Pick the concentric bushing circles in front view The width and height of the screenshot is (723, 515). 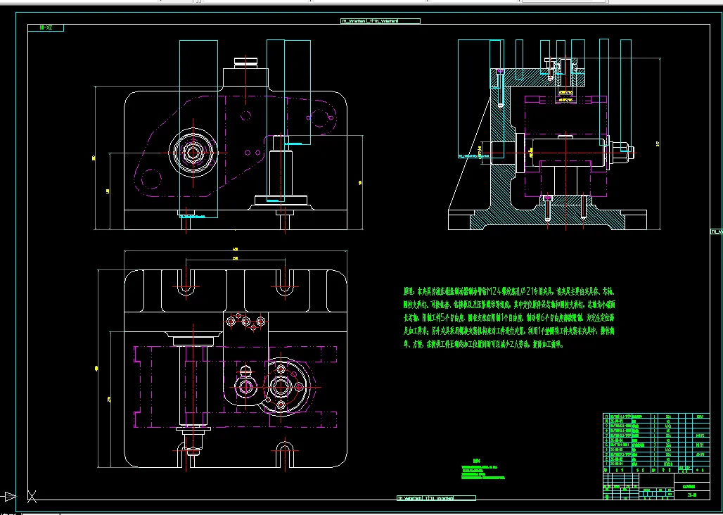[x=192, y=153]
